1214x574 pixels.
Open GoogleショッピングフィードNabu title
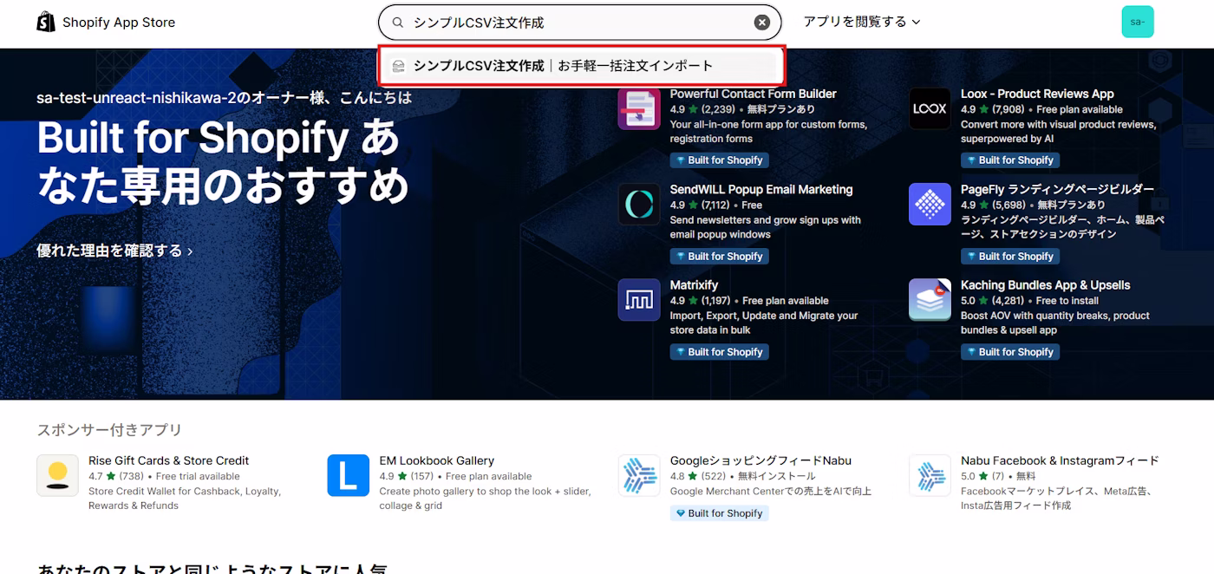tap(760, 460)
